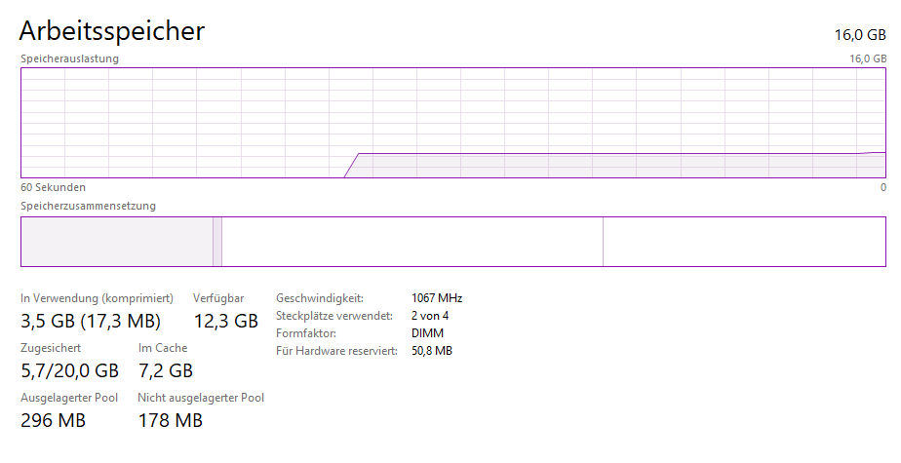The width and height of the screenshot is (901, 463).
Task: Click the Im Cache 7,2 GB value
Action: coord(166,370)
